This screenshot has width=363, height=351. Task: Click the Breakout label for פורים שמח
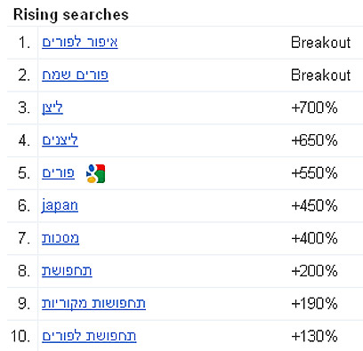(321, 75)
